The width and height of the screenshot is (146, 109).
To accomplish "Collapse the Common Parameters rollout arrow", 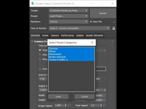I will (x=32, y=41).
